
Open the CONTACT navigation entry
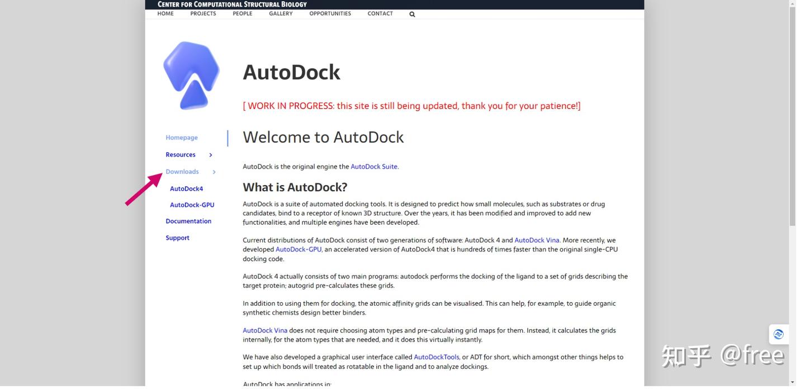pos(380,13)
